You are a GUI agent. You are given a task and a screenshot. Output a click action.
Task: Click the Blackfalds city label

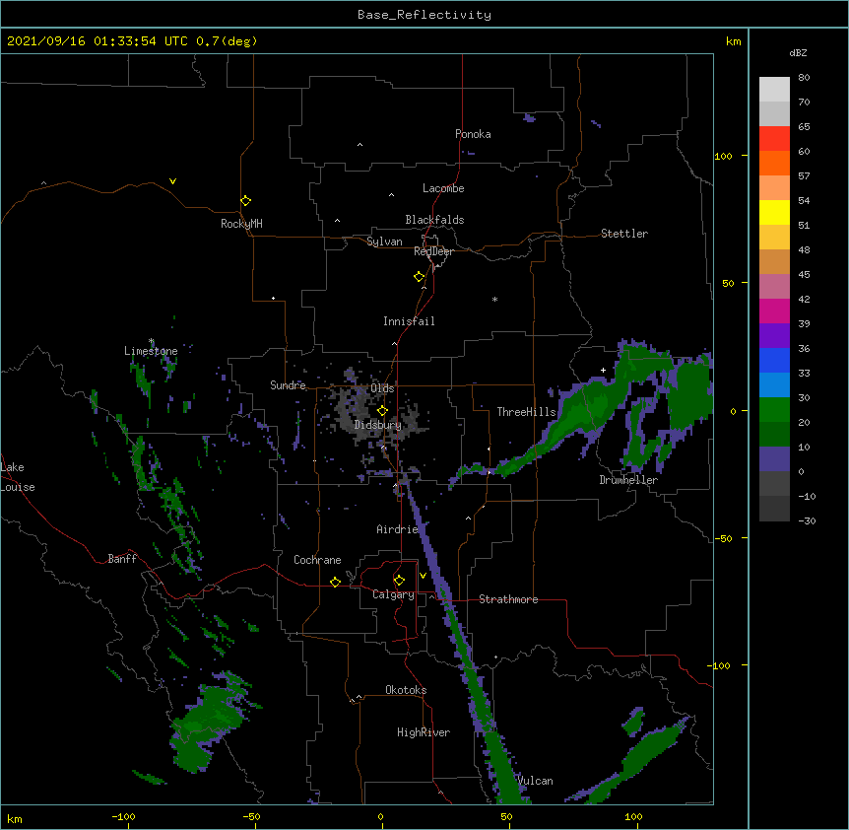(434, 220)
